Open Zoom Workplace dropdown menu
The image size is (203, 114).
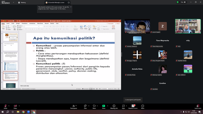point(13,2)
